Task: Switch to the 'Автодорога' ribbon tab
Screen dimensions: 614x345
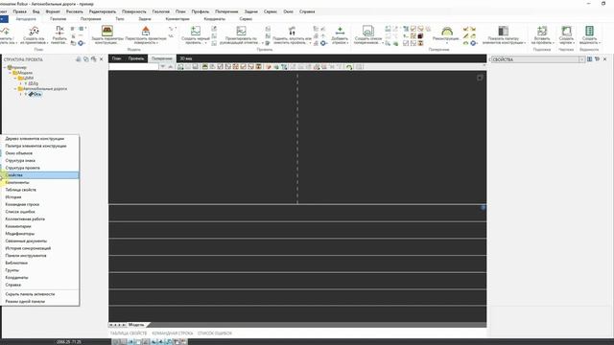Action: [26, 19]
